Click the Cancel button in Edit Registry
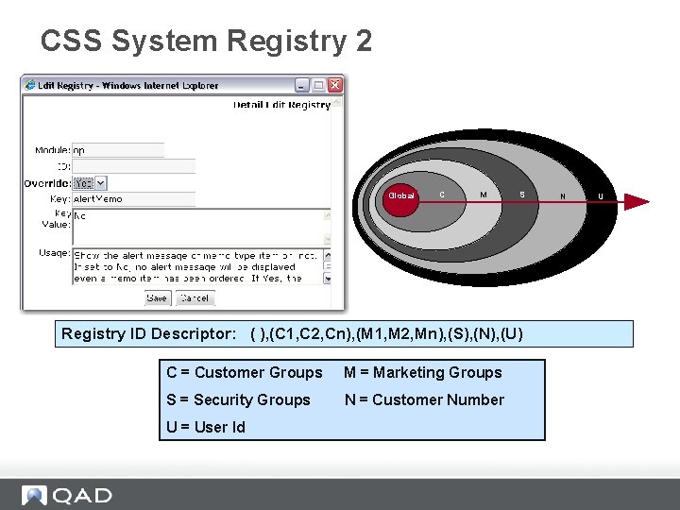680x510 pixels. coord(195,298)
